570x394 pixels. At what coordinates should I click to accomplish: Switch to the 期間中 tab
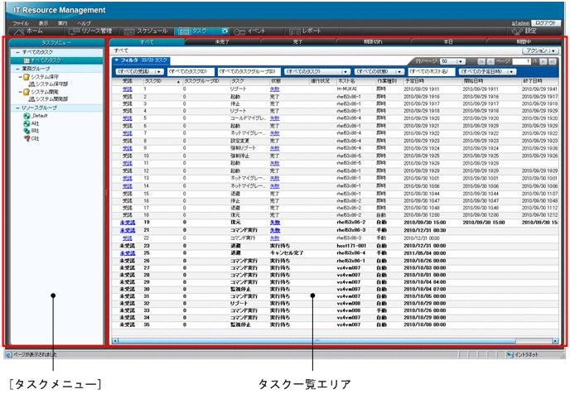click(x=524, y=41)
